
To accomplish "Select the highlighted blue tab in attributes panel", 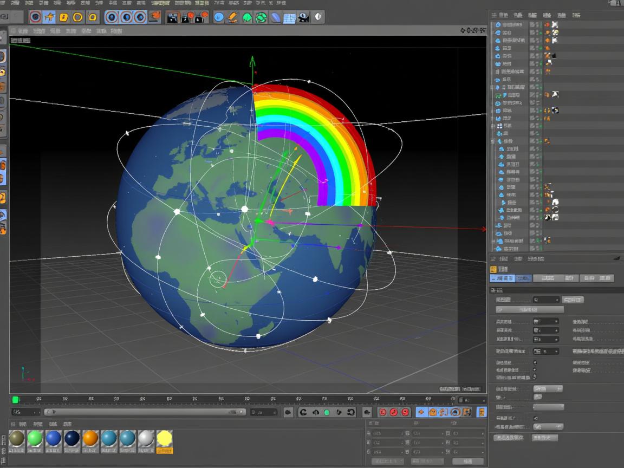I will 502,278.
